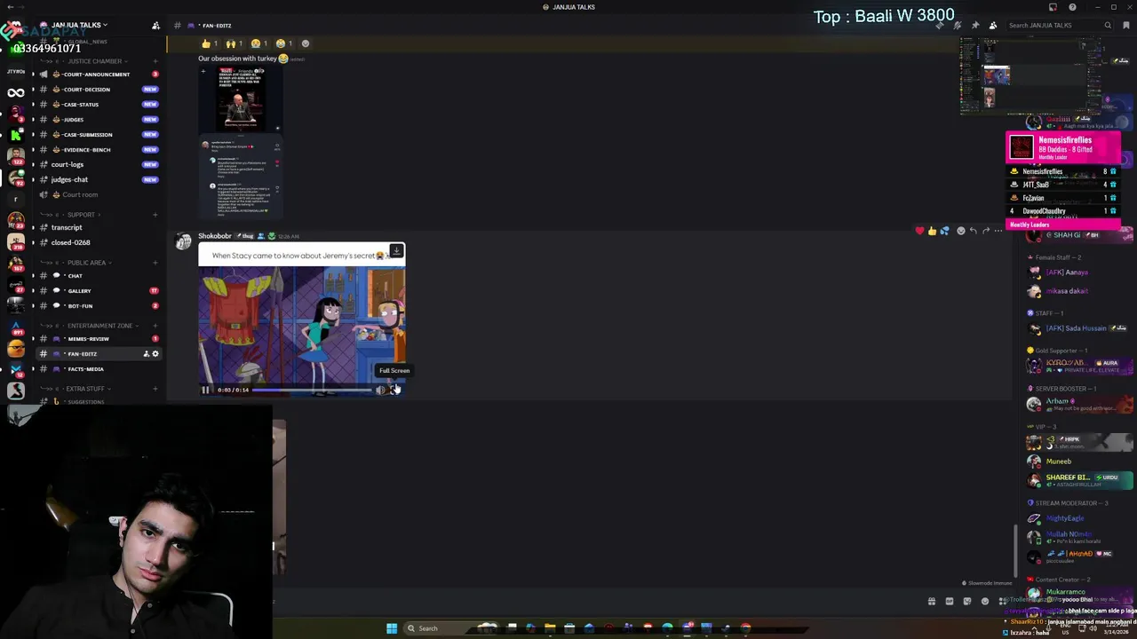Open emoji picker in message hover toolbar
The image size is (1137, 639).
click(x=961, y=231)
